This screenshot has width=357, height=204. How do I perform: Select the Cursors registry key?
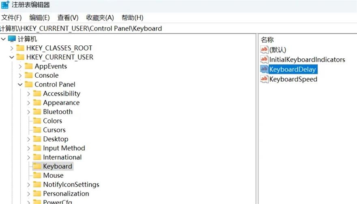click(x=54, y=130)
